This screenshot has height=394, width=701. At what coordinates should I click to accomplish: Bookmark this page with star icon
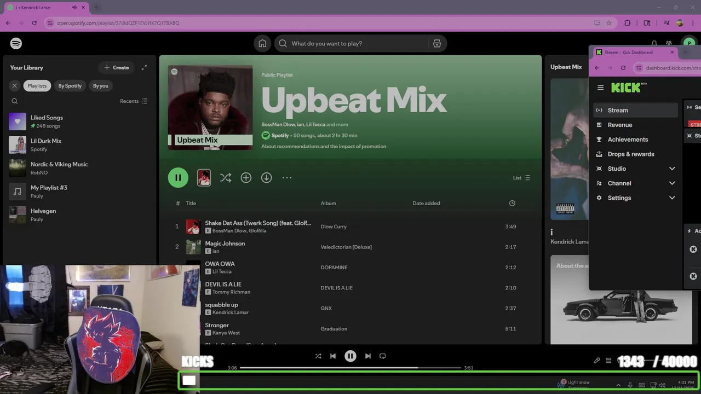click(x=609, y=23)
